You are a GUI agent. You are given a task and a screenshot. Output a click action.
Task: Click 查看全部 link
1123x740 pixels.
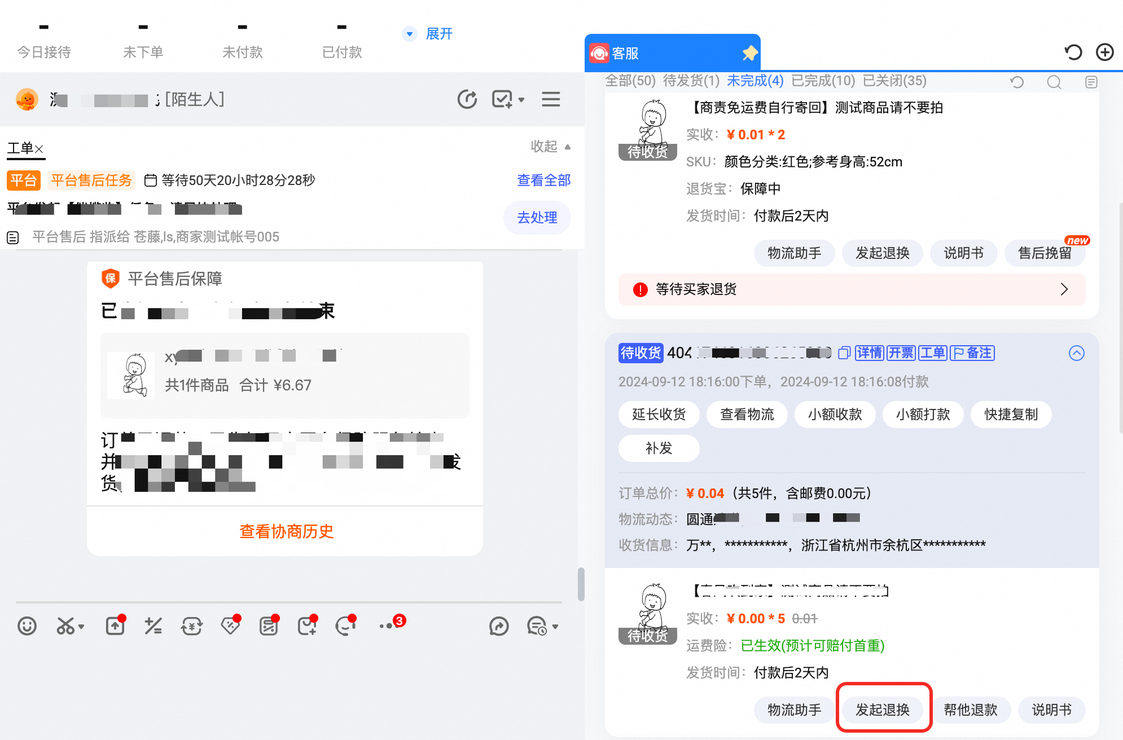click(543, 180)
